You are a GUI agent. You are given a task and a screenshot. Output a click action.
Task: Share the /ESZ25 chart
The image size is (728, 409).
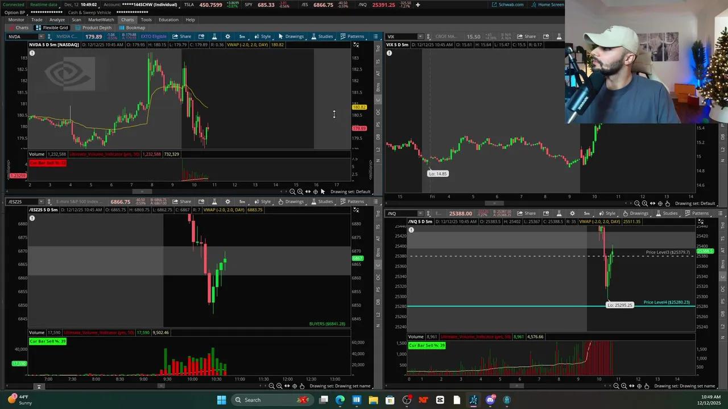(182, 202)
